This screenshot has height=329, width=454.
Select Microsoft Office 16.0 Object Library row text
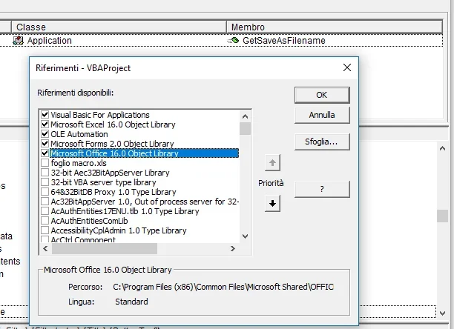click(x=115, y=153)
